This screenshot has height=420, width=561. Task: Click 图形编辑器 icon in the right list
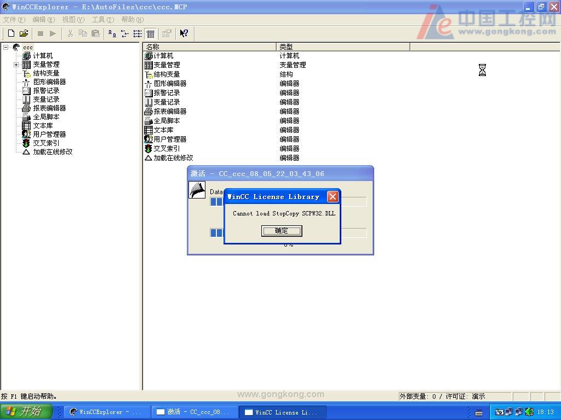pyautogui.click(x=148, y=84)
